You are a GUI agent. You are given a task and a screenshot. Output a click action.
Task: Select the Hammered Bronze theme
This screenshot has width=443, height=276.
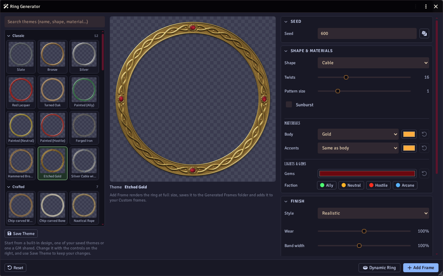tap(21, 163)
